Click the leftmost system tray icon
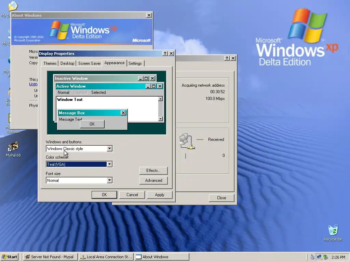This screenshot has height=262, width=350. coord(312,257)
